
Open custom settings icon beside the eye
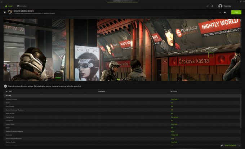pyautogui.click(x=220, y=12)
